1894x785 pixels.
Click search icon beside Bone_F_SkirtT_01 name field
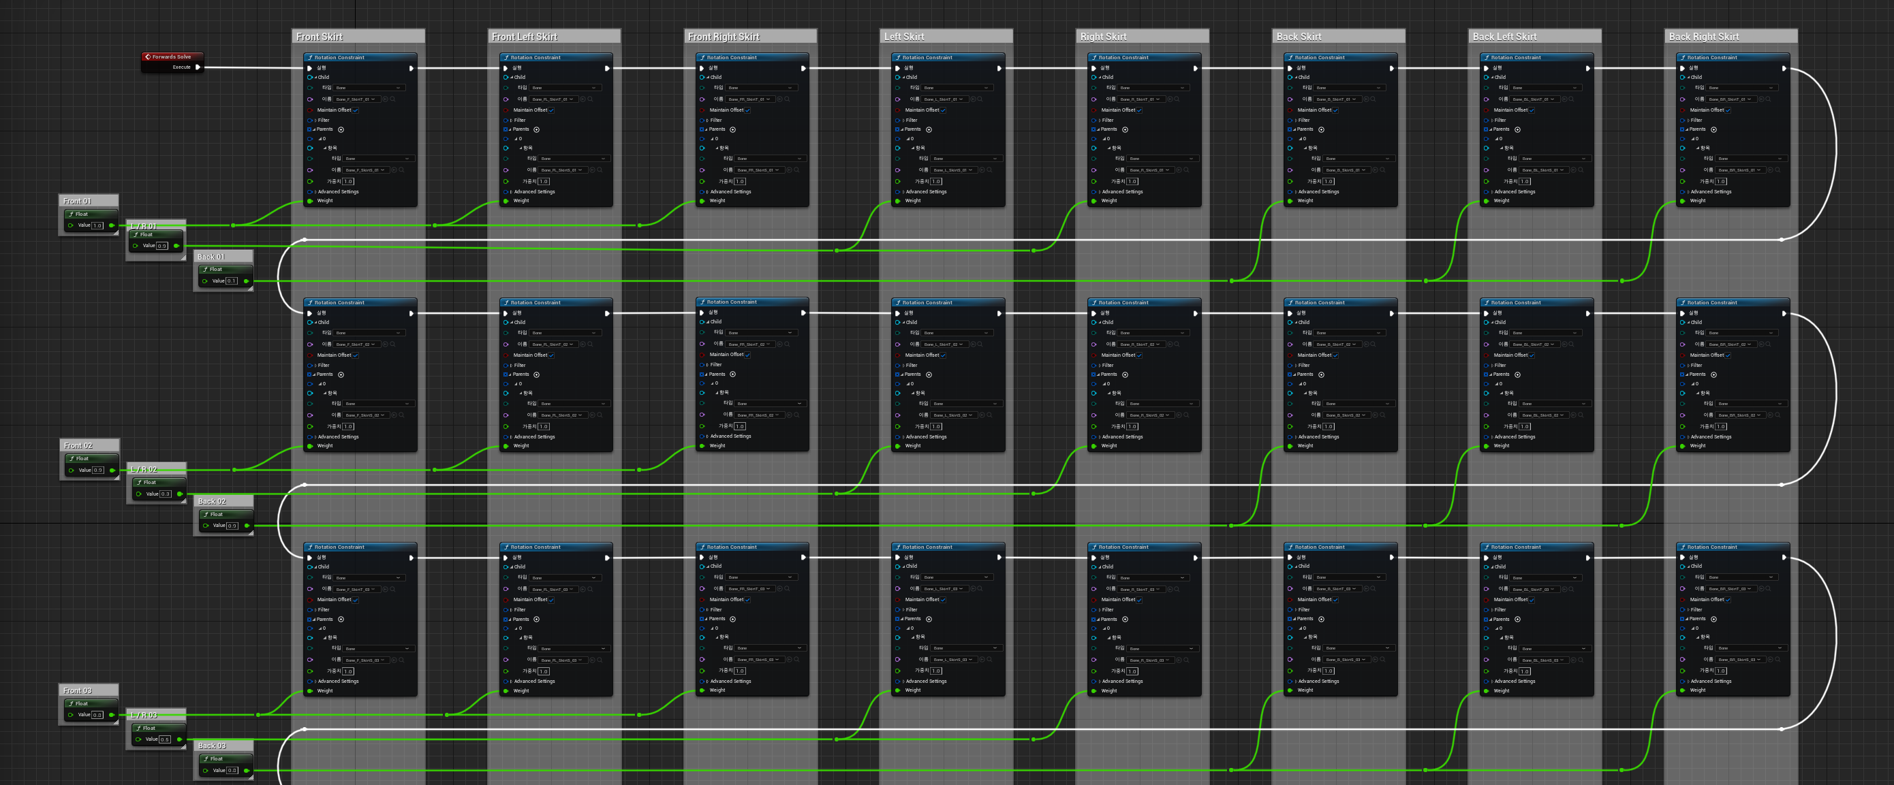click(392, 99)
